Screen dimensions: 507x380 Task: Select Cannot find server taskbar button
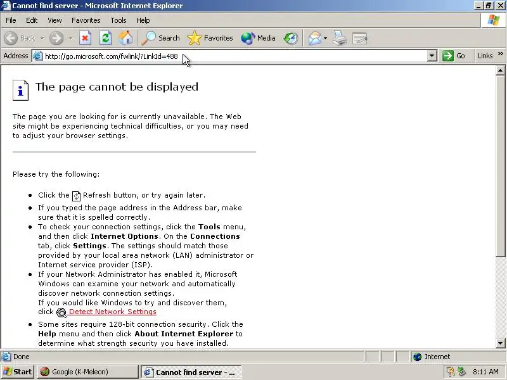[x=191, y=372]
